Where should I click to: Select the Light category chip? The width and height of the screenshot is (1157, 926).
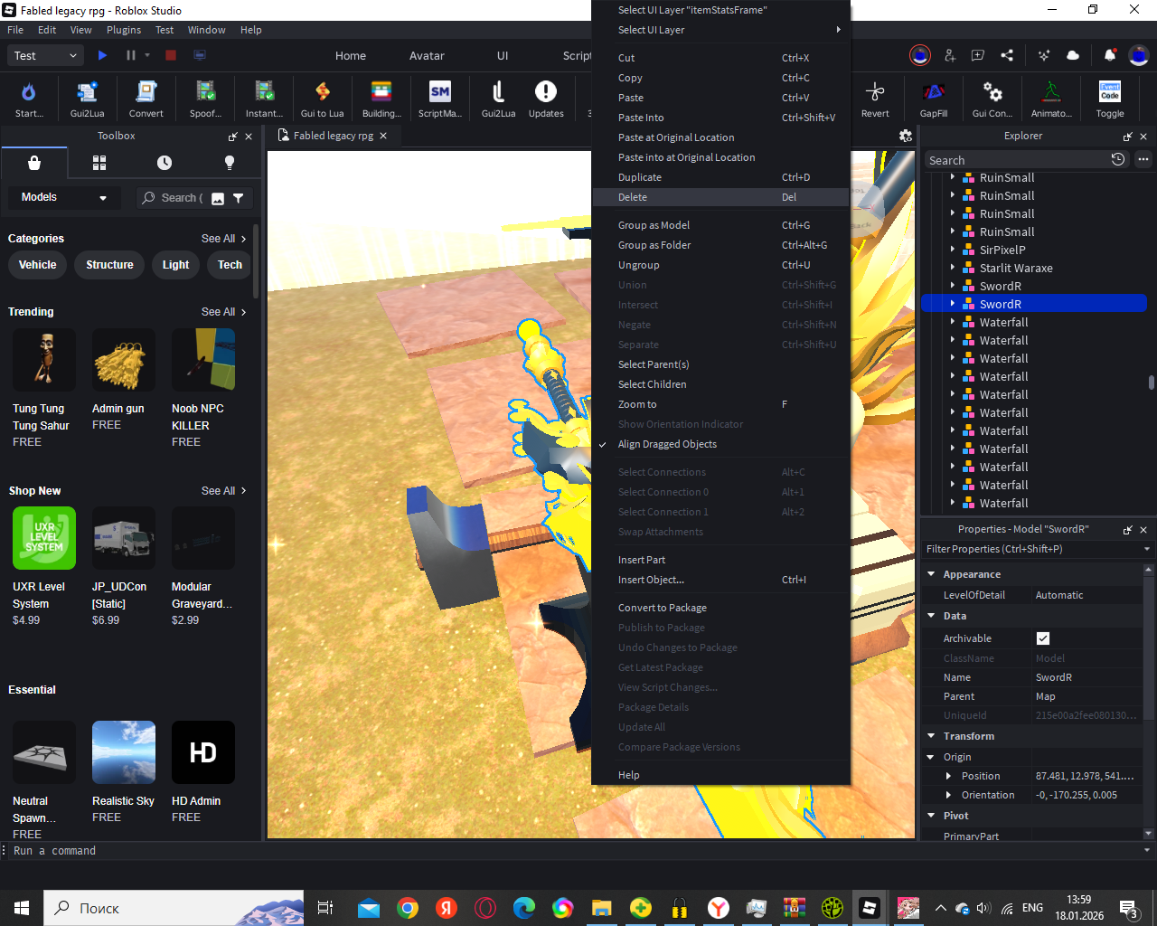click(175, 265)
